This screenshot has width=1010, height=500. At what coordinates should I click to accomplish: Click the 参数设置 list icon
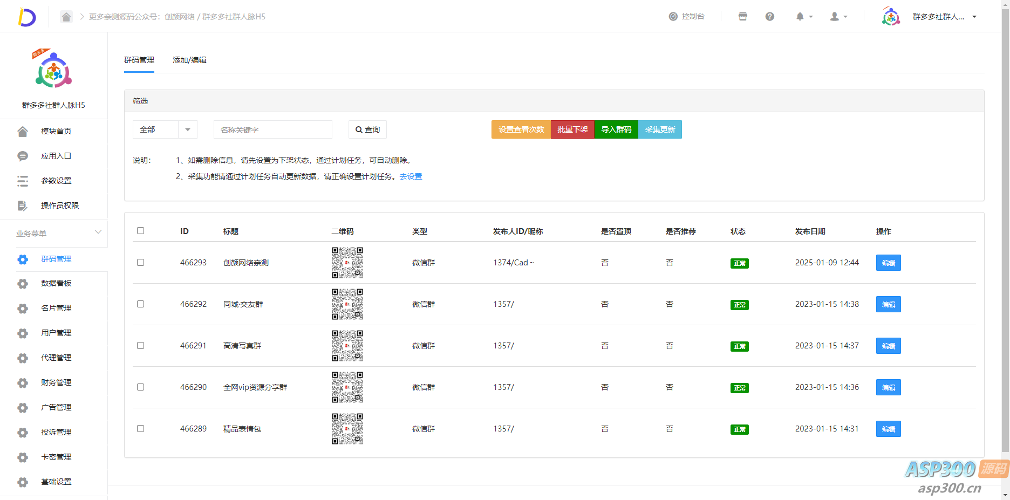click(23, 181)
